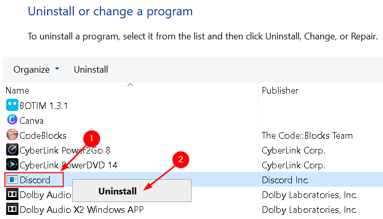Toggle sort order using the Name column arrow
This screenshot has width=383, height=219.
pos(130,85)
